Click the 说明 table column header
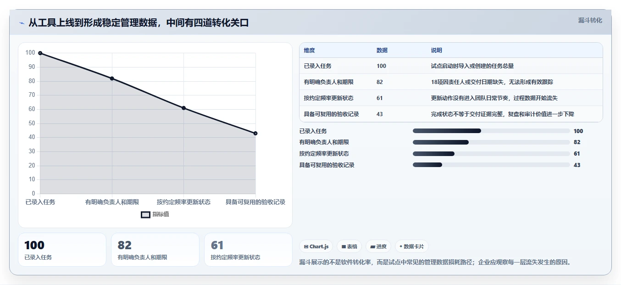621x285 pixels. click(436, 50)
